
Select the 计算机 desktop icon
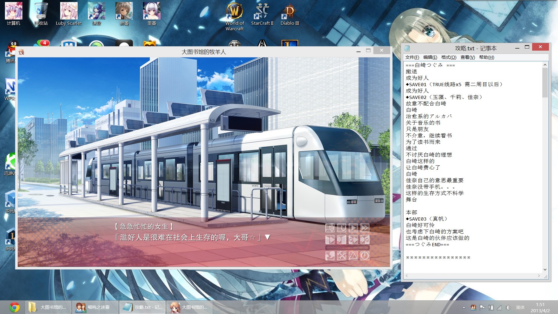pyautogui.click(x=13, y=14)
